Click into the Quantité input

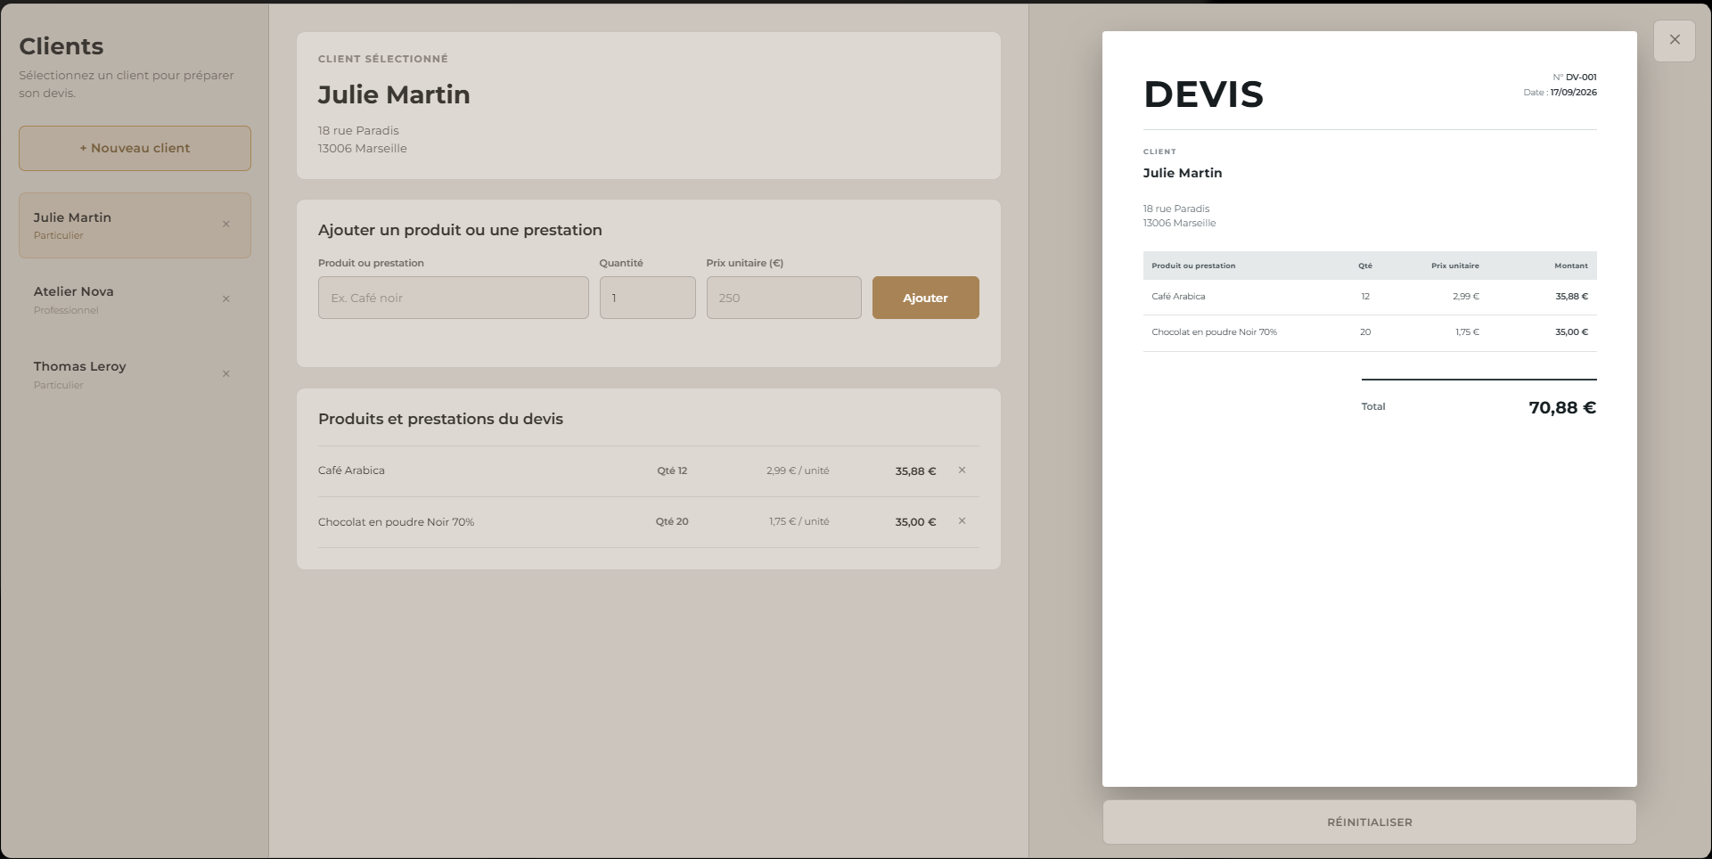coord(647,298)
